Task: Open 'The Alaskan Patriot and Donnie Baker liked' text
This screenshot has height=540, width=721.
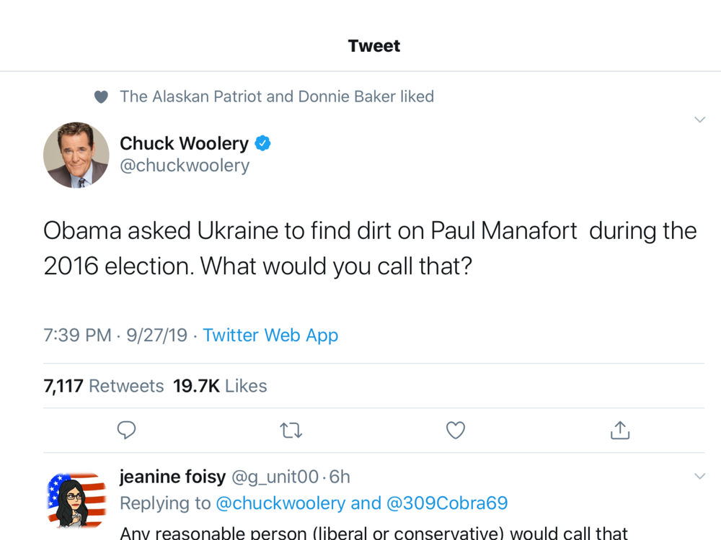Action: tap(277, 96)
